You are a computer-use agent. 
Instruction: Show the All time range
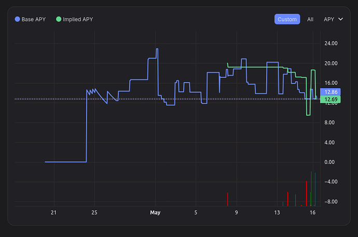310,19
